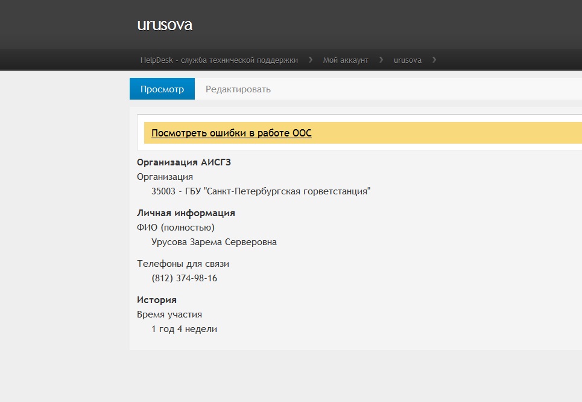582x402 pixels.
Task: Click chevron after HelpDesk breadcrumb
Action: (x=311, y=59)
